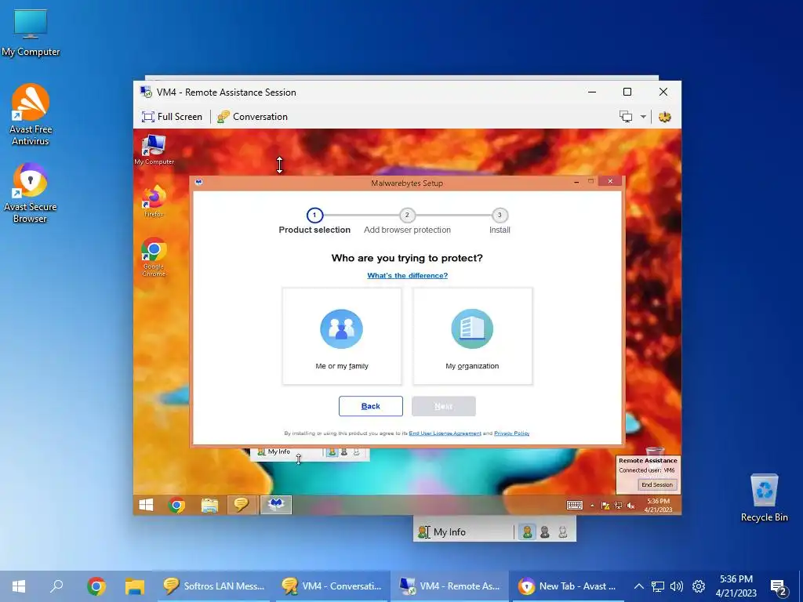Open the Conversation panel in Remote Assistance
The width and height of the screenshot is (803, 602).
[x=253, y=117]
